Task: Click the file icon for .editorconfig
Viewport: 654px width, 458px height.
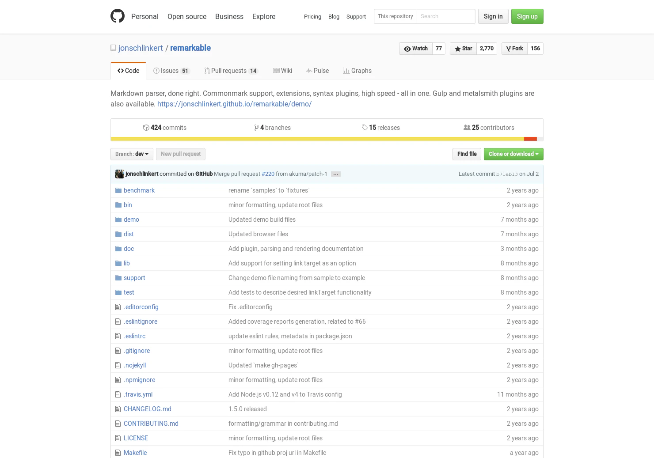Action: pos(118,307)
